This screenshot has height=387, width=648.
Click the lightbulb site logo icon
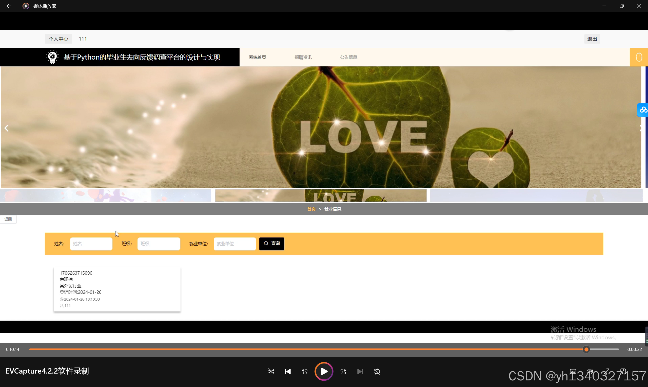tap(52, 57)
